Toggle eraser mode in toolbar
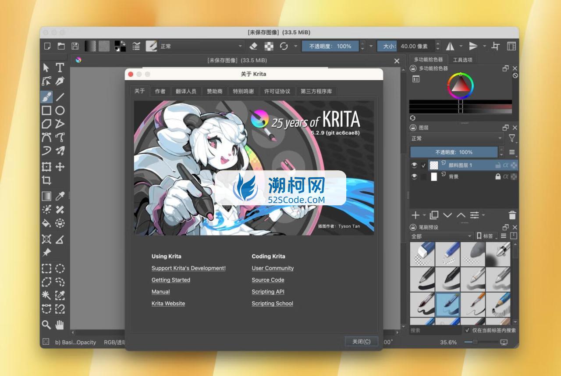Viewport: 561px width, 376px height. click(253, 46)
